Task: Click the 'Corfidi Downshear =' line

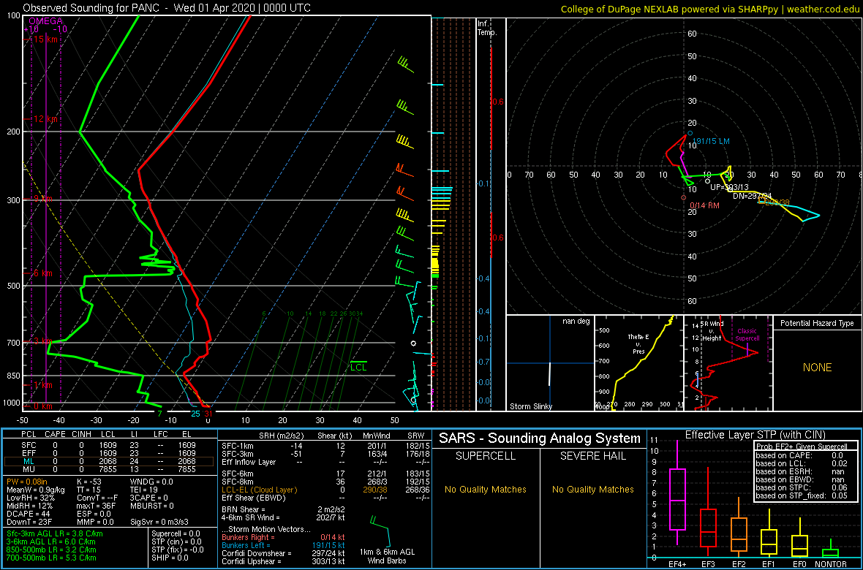Action: coord(257,553)
